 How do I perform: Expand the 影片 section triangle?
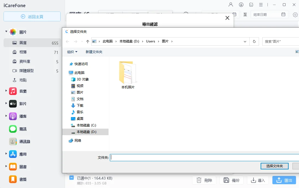(6, 103)
